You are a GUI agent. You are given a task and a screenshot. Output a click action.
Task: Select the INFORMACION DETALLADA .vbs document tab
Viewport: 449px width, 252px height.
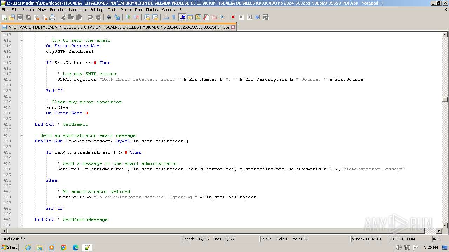pyautogui.click(x=119, y=27)
